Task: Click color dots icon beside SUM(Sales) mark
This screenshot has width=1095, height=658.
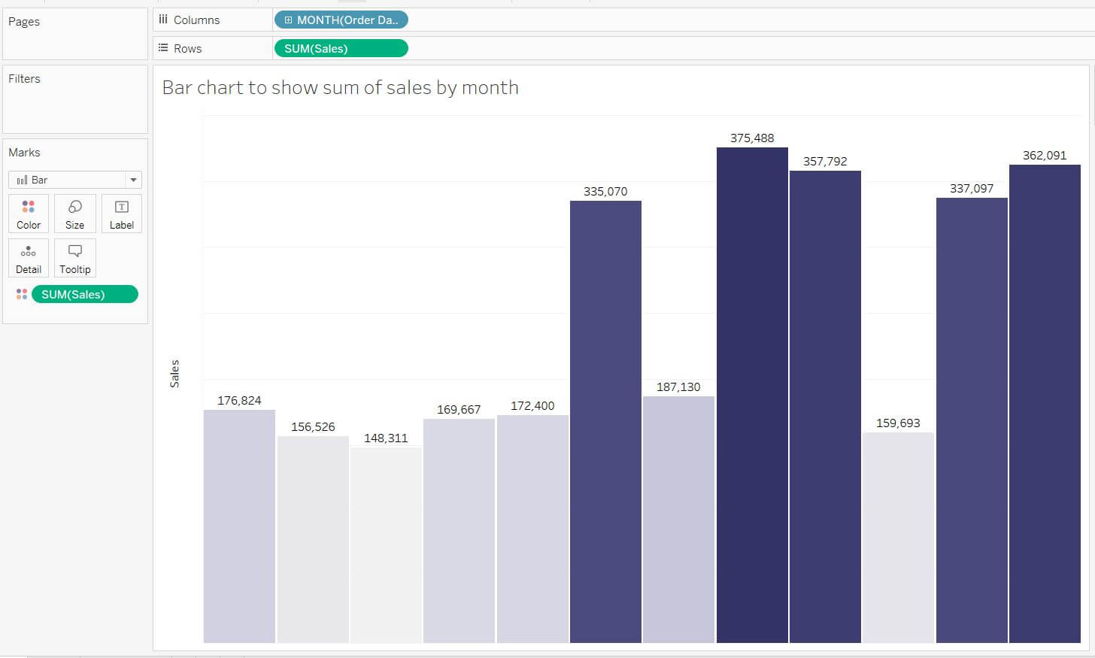Action: coord(22,294)
